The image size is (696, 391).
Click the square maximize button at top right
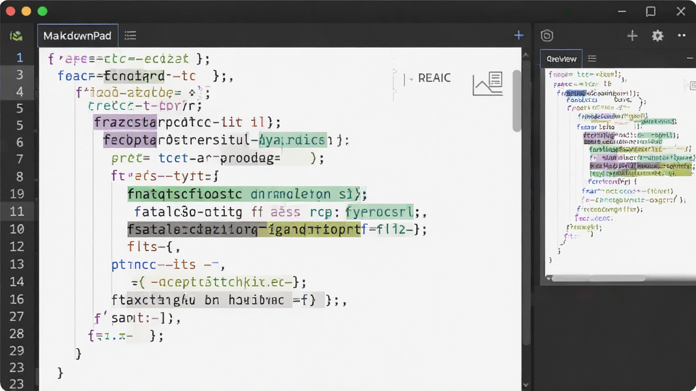coord(650,11)
